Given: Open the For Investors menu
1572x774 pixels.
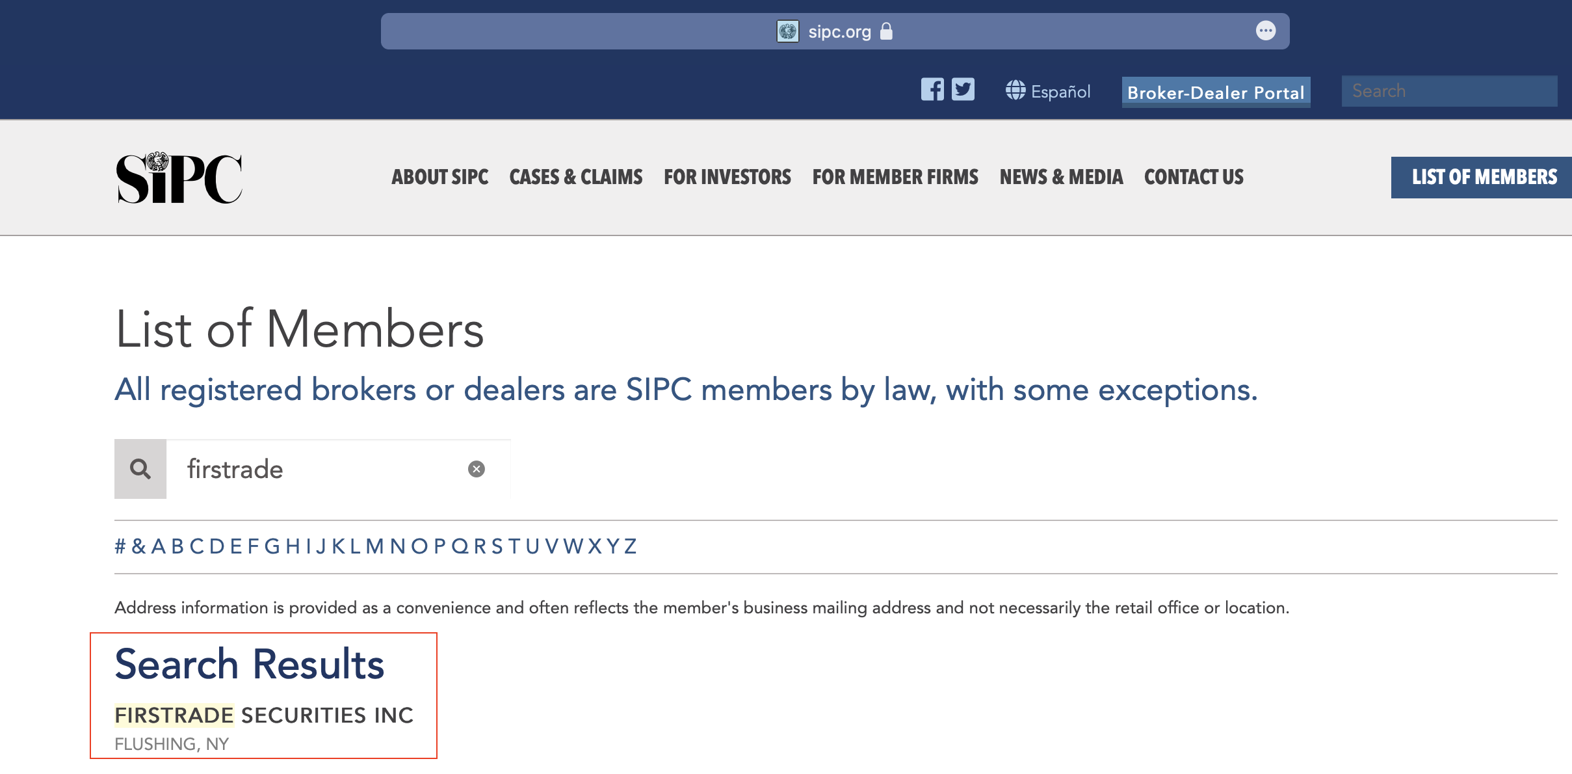Looking at the screenshot, I should 727,177.
